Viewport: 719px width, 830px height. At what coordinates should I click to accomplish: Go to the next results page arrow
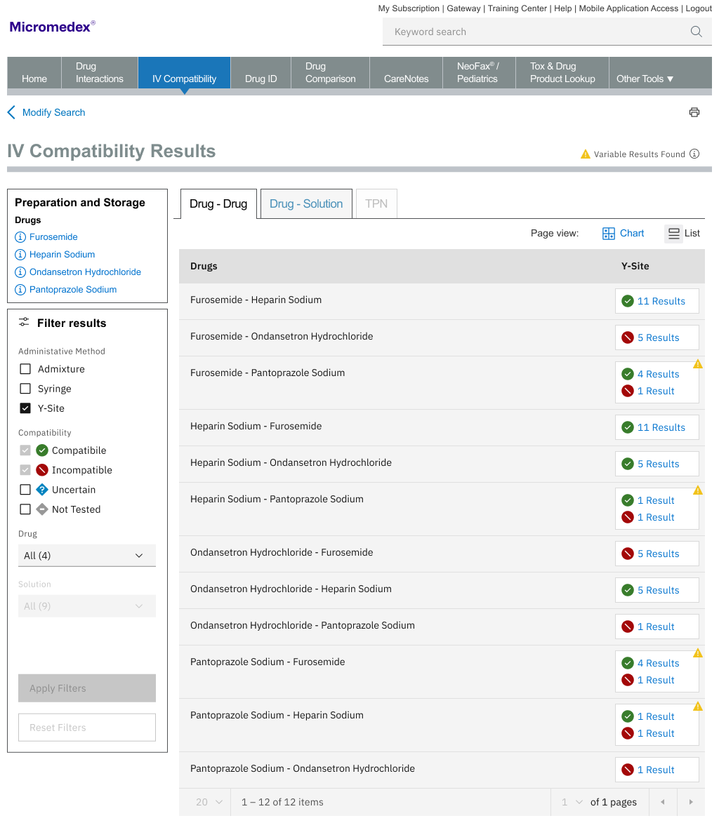691,802
